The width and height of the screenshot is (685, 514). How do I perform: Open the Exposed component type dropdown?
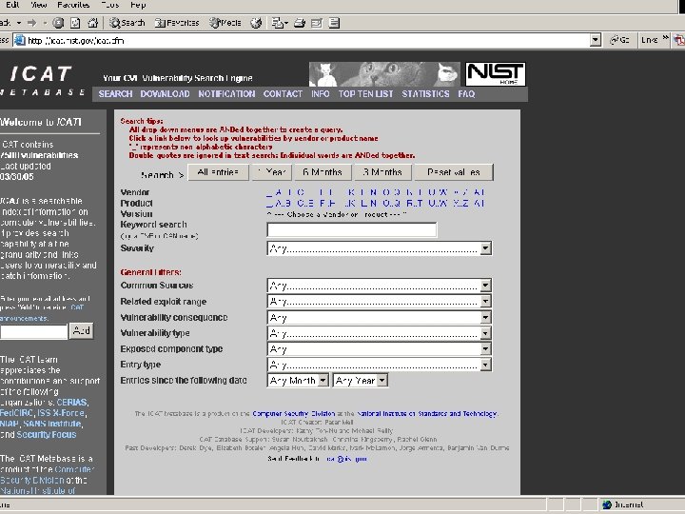[380, 348]
